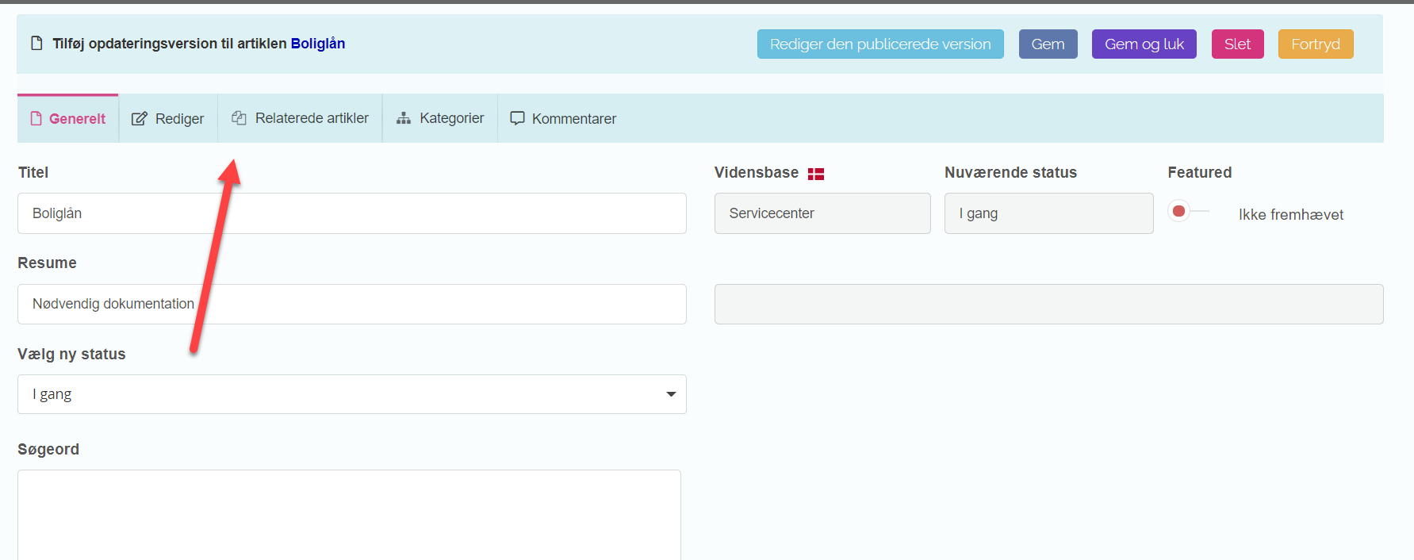
Task: Click the pencil icon on the Rediger tab
Action: (139, 119)
